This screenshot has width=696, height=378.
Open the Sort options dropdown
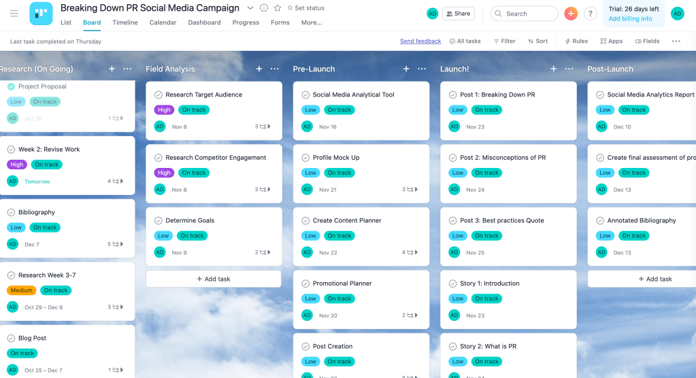[x=537, y=41]
